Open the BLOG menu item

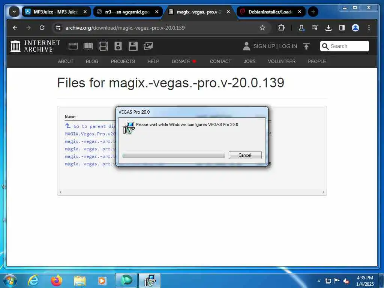(92, 61)
